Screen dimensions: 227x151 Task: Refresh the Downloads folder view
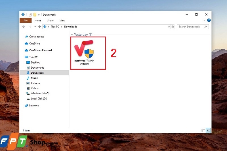173,27
